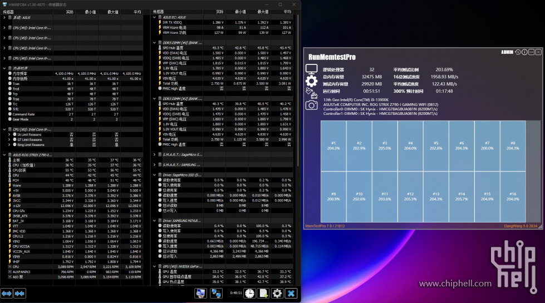Click the bucket-and-fire cleanup icon in RunMemtestPro

[x=311, y=93]
